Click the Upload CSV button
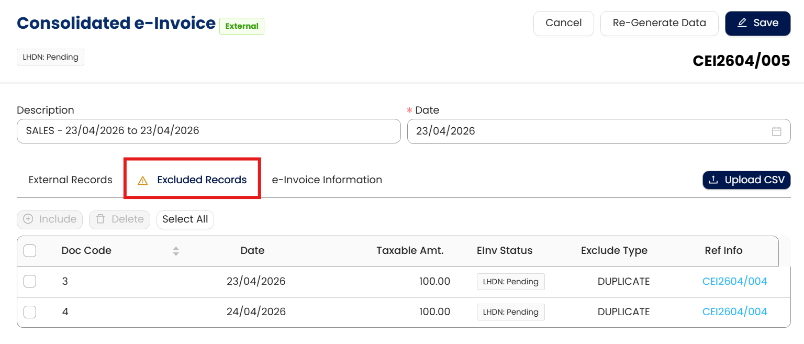804x344 pixels. click(746, 180)
